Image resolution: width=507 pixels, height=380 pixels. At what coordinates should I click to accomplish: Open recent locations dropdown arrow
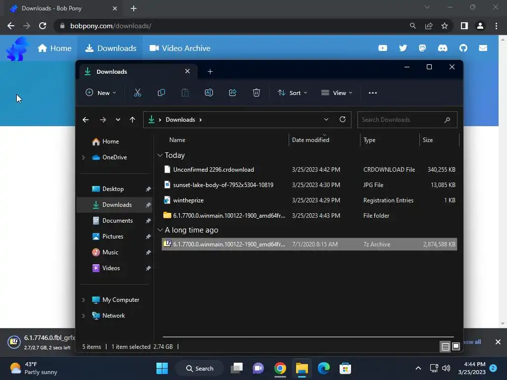click(x=118, y=120)
